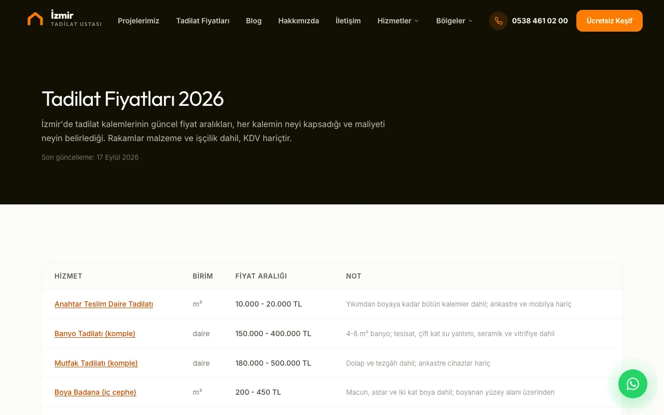Click the note about Macun, astar
Screen dimensions: 664x415
(450, 392)
